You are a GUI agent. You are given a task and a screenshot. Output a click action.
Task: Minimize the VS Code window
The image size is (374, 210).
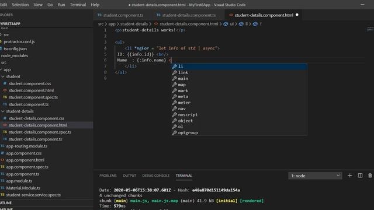[x=362, y=5]
